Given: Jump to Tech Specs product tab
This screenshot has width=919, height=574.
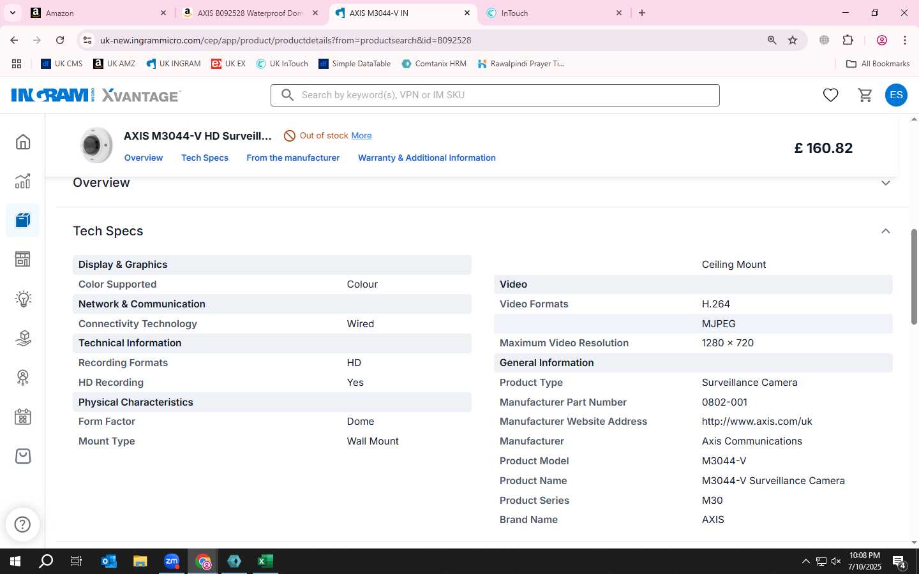Looking at the screenshot, I should tap(205, 158).
